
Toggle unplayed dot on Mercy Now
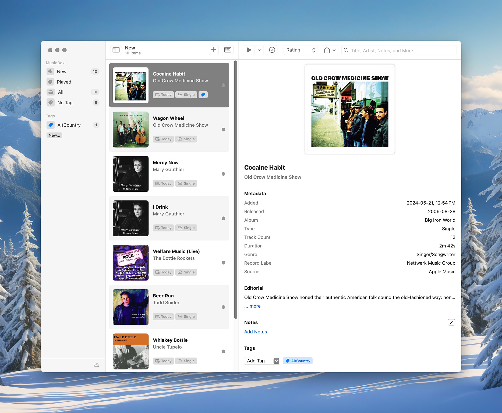point(223,174)
